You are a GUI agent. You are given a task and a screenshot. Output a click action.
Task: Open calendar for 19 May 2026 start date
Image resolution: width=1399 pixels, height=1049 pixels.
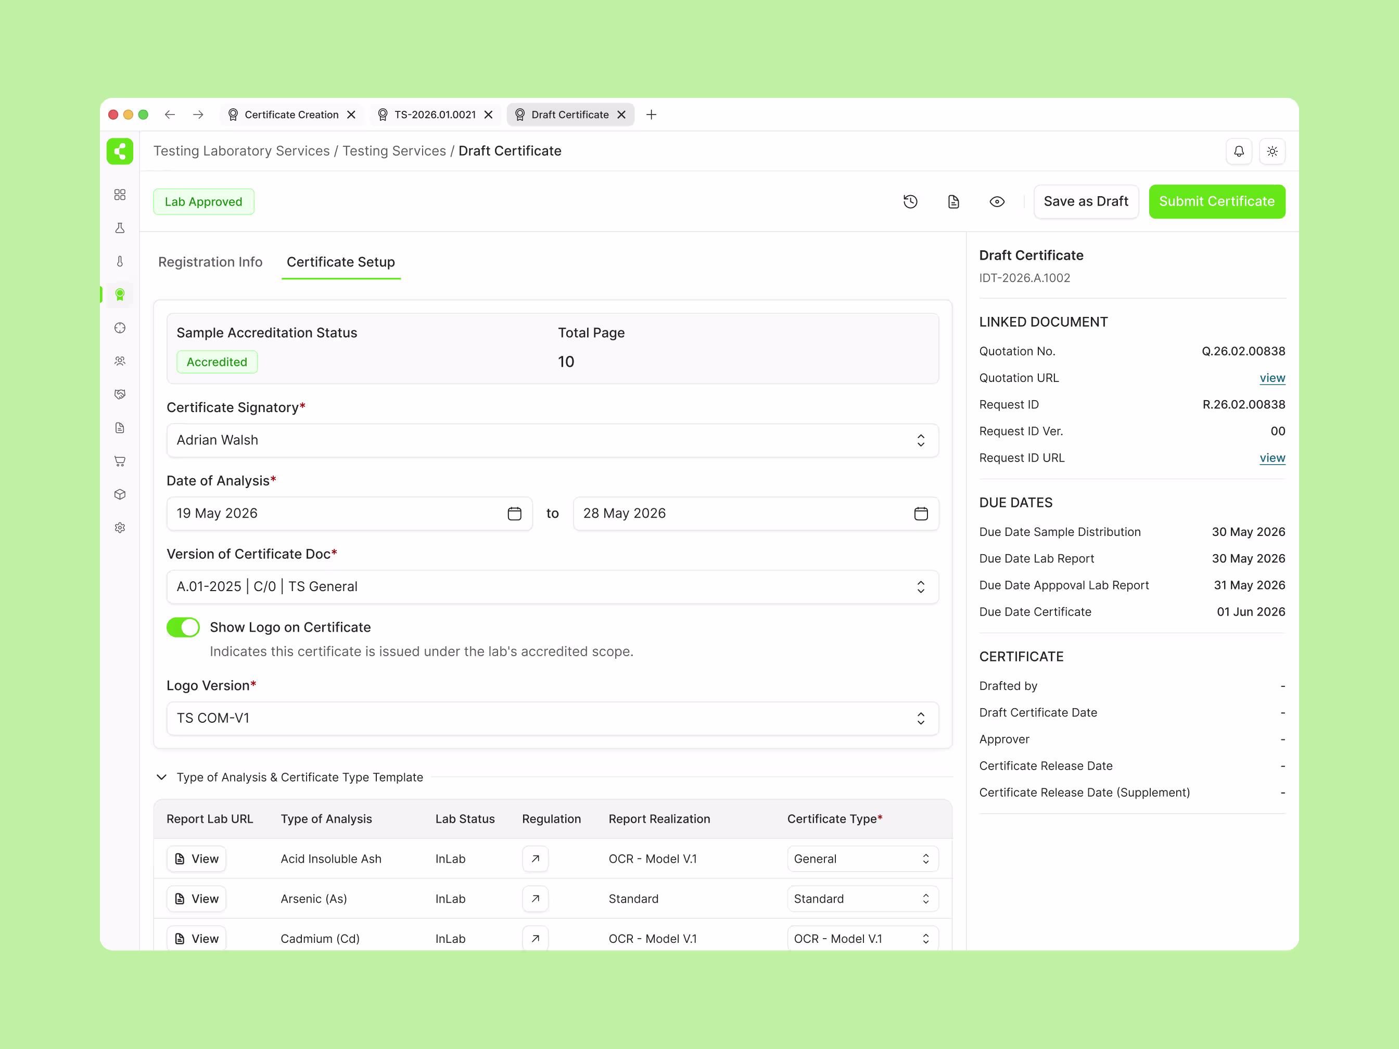coord(514,514)
